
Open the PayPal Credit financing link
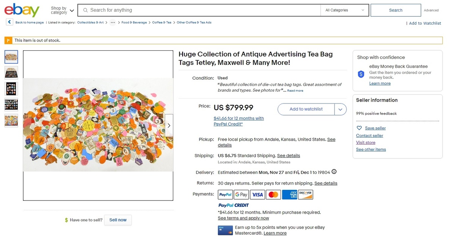238,121
